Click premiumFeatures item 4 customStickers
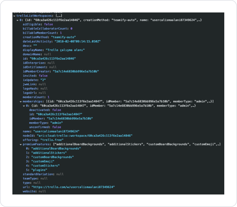The width and height of the screenshot is (237, 207). point(43,166)
